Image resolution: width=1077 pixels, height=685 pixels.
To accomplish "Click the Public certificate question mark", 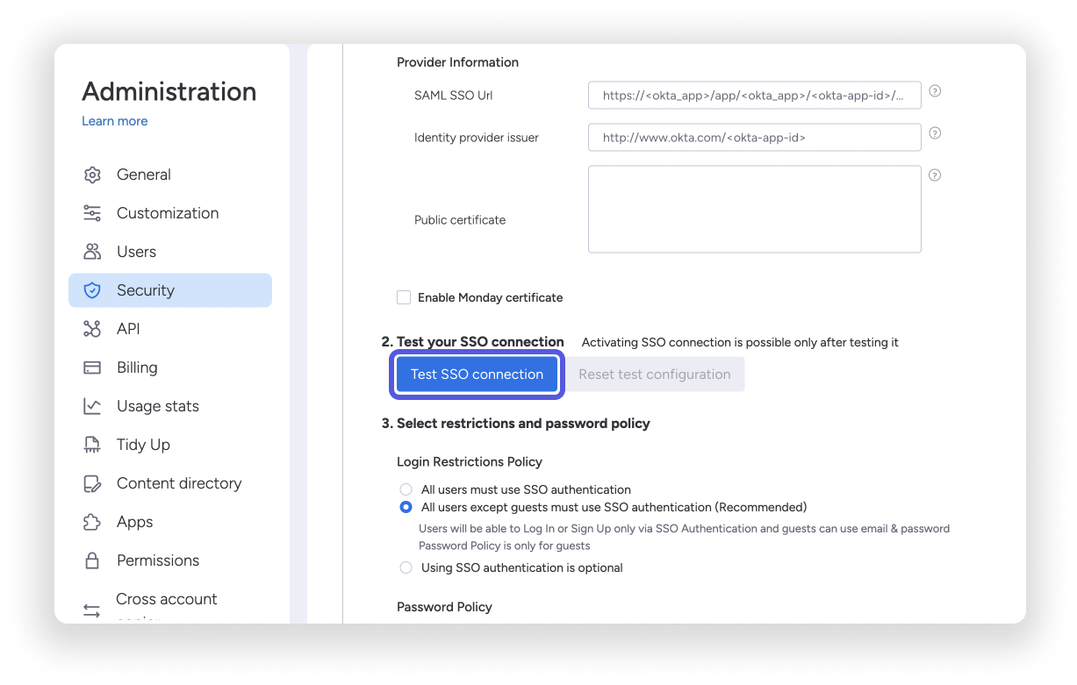I will coord(935,175).
